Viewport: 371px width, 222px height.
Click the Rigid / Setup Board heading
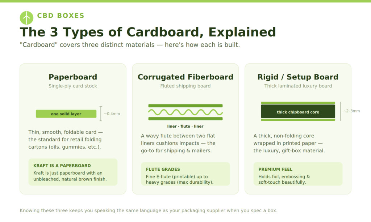point(298,77)
